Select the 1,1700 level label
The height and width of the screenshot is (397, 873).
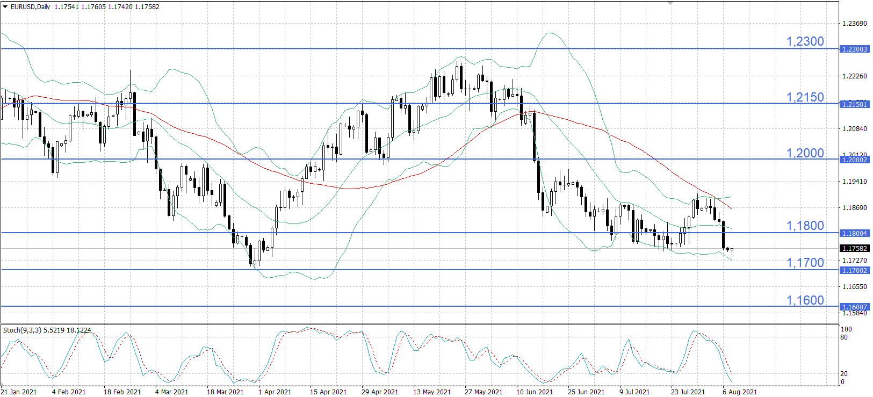(x=805, y=263)
